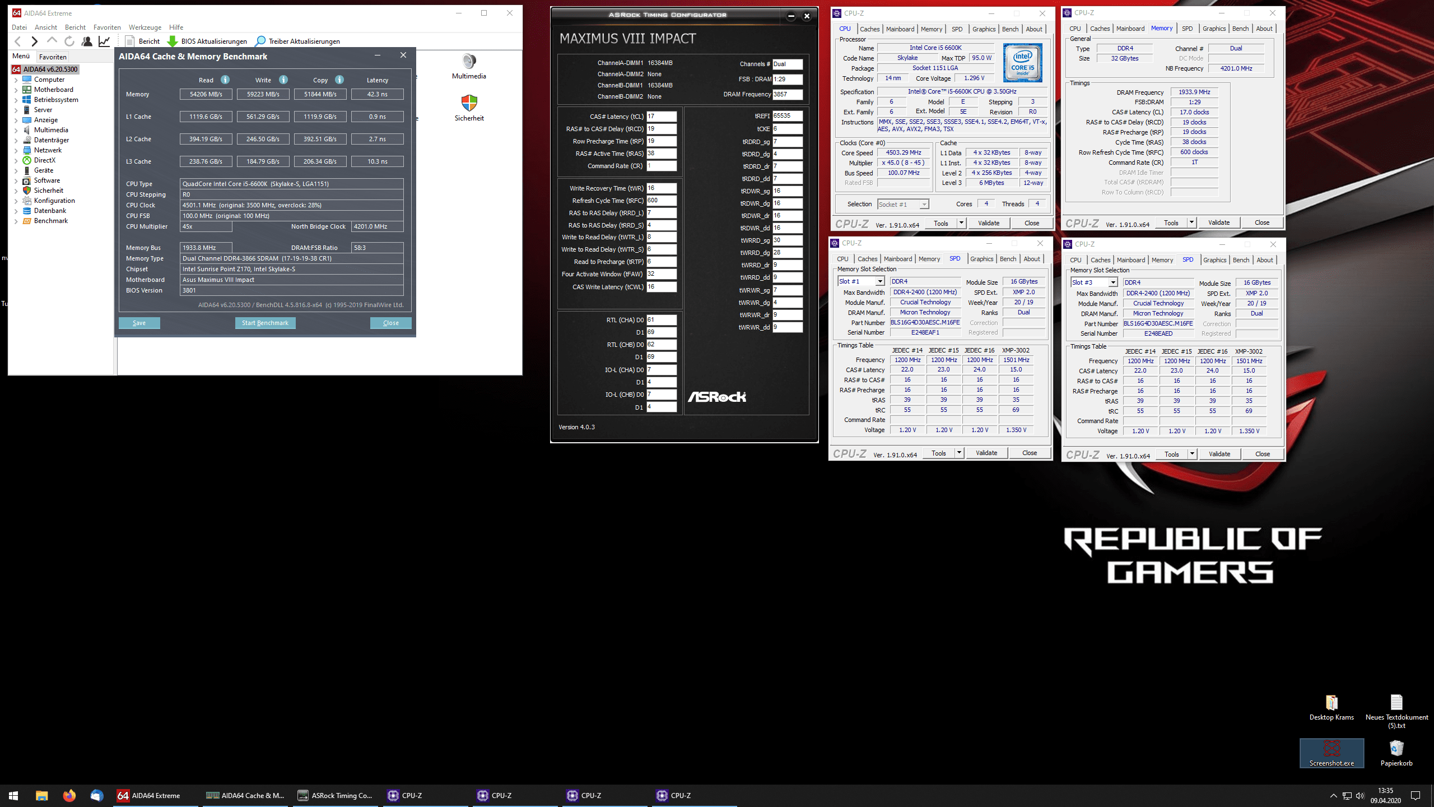Expand the Motherboard tree node
This screenshot has height=807, width=1434.
tap(16, 90)
